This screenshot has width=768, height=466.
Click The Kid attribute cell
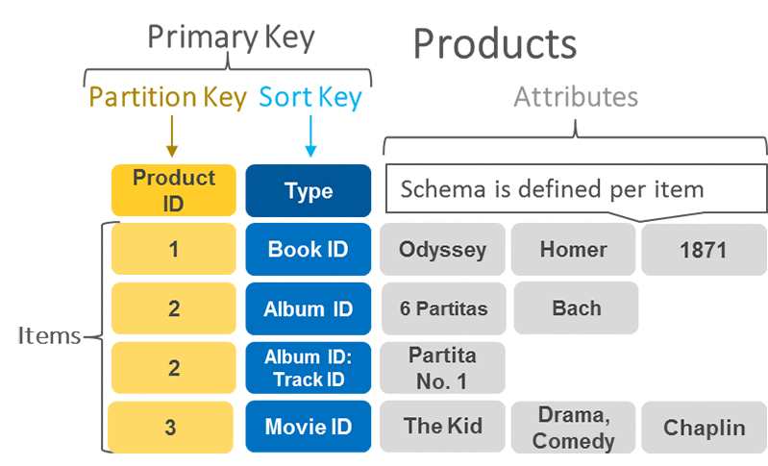tap(442, 427)
